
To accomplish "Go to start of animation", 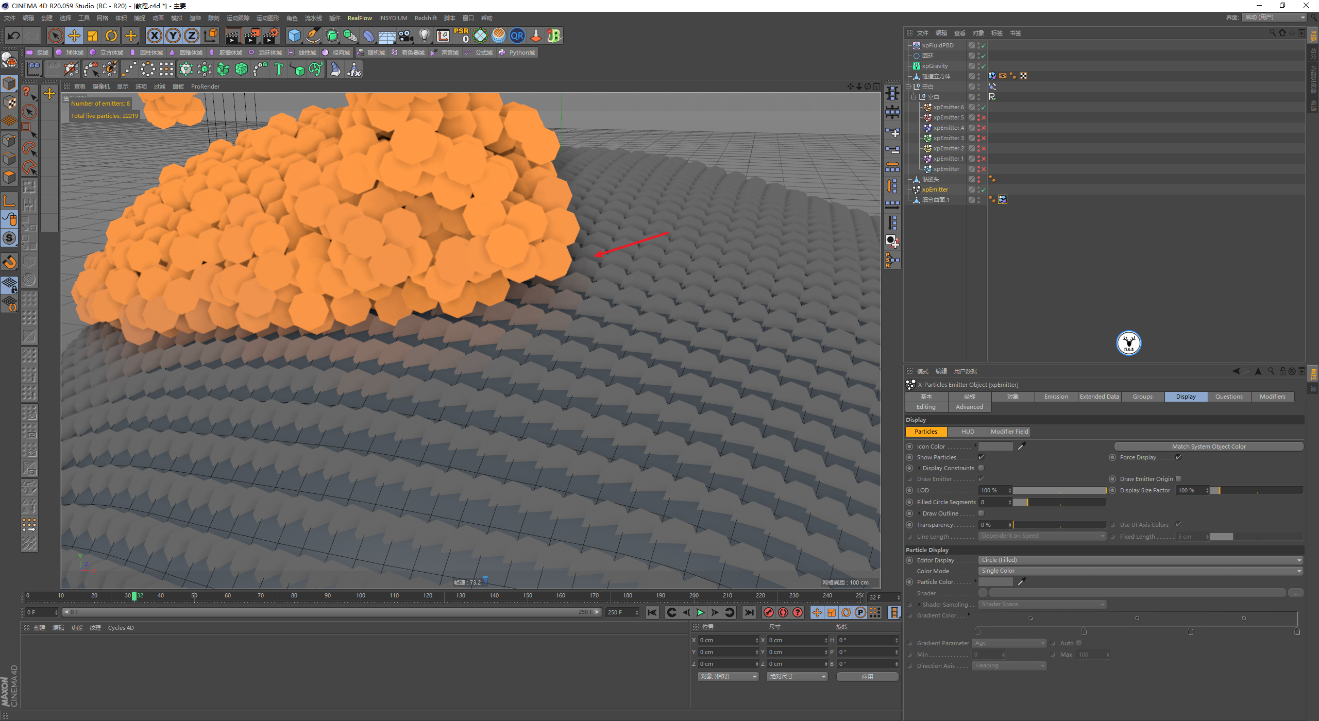I will point(652,612).
